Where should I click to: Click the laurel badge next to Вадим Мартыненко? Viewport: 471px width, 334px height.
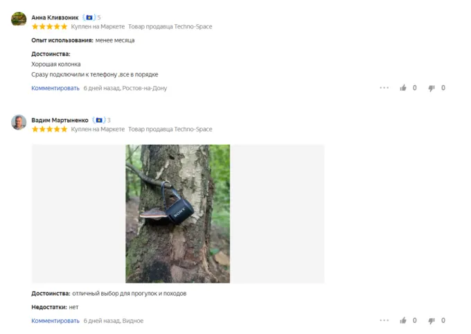[99, 121]
